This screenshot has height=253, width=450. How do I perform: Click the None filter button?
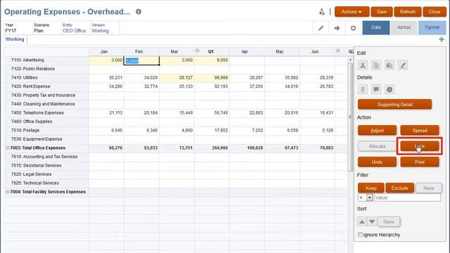[428, 188]
